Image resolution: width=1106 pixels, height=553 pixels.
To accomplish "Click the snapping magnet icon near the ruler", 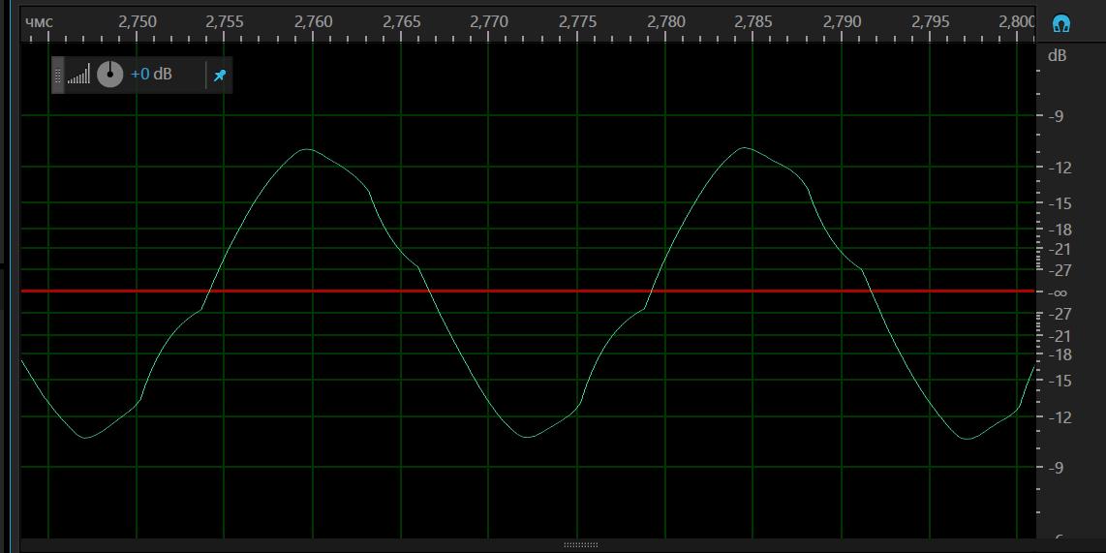I will point(1060,24).
